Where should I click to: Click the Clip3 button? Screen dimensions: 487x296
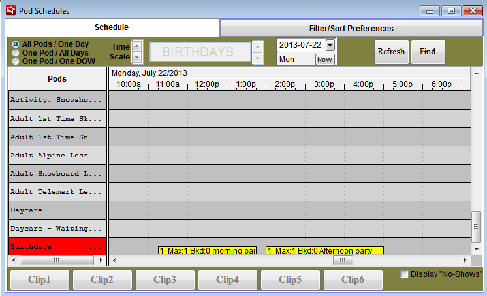pos(165,280)
